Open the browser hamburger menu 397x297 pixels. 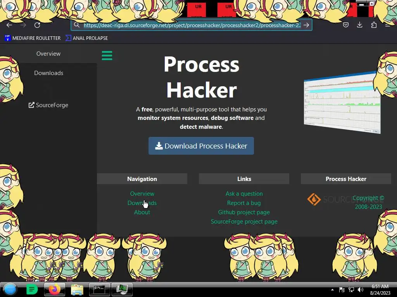[388, 25]
